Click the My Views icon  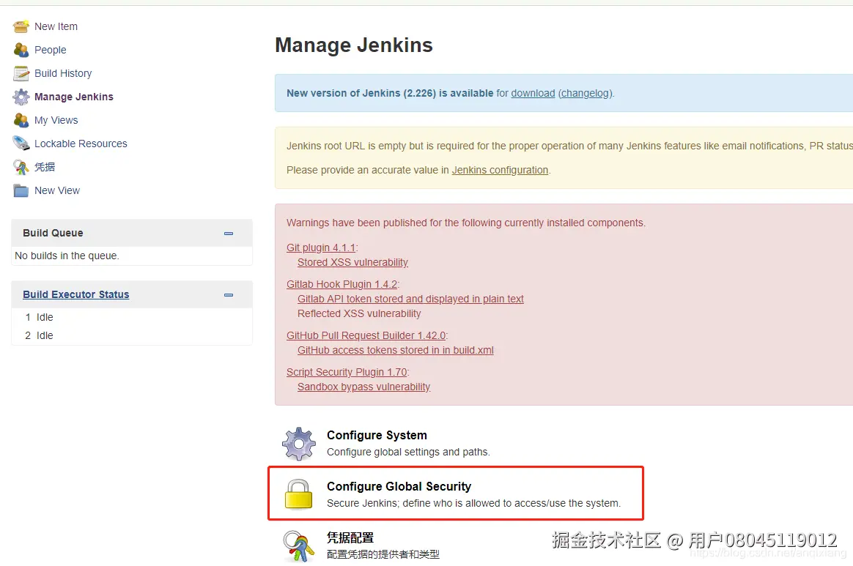click(21, 120)
